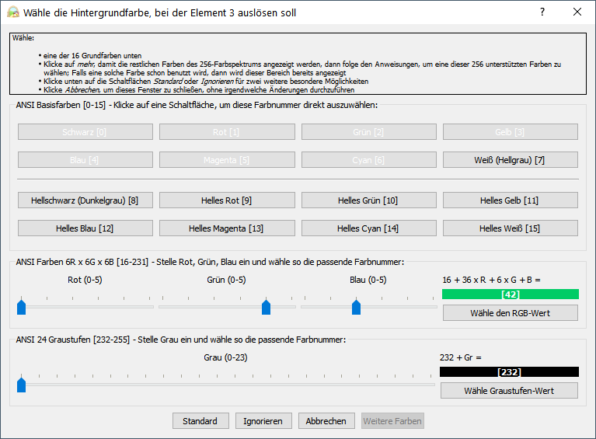The width and height of the screenshot is (596, 439).
Task: Click the Weitere Farben button
Action: point(392,421)
